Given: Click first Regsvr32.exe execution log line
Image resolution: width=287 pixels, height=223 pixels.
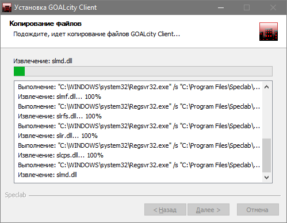Looking at the screenshot, I should pyautogui.click(x=139, y=87).
